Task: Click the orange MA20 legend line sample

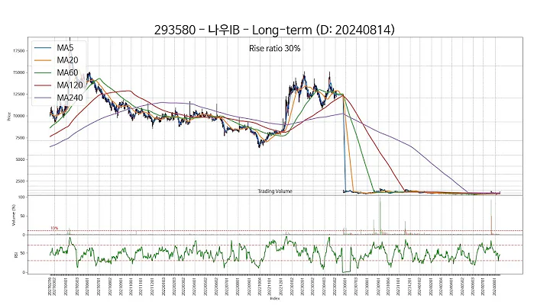Action: click(x=43, y=60)
